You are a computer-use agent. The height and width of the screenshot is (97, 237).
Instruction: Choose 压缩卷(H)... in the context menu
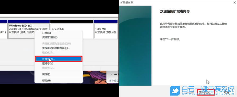pos(48,64)
